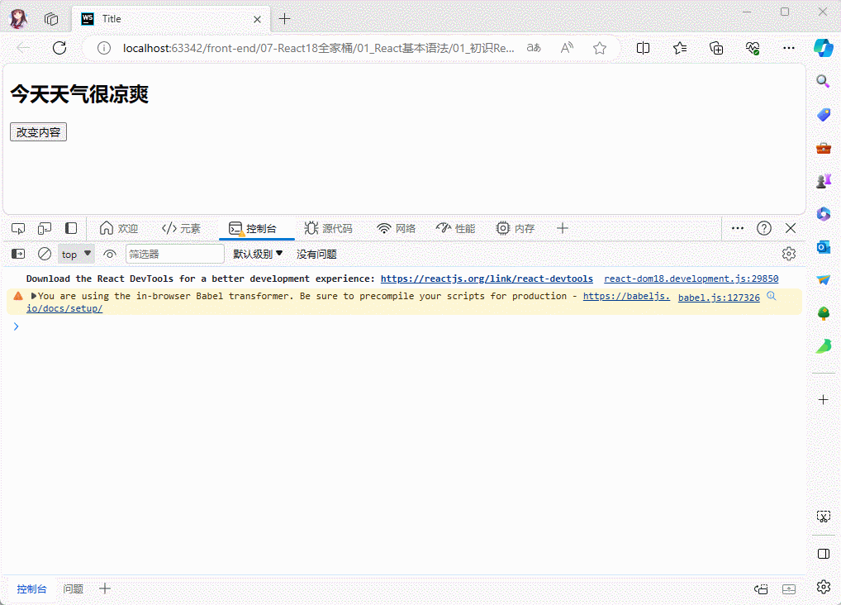
Task: Click the 改变内容 button
Action: [38, 132]
